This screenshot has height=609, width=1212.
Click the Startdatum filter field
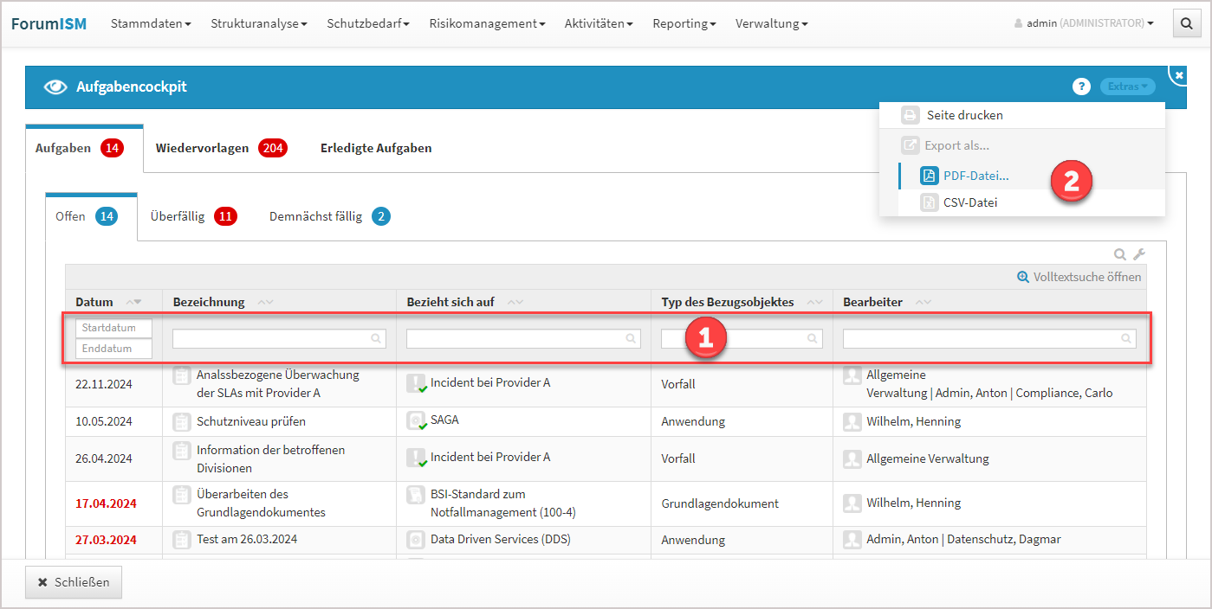113,329
